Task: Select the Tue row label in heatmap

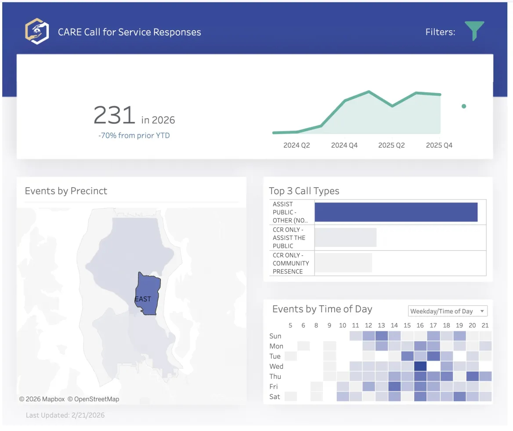Action: pyautogui.click(x=275, y=356)
